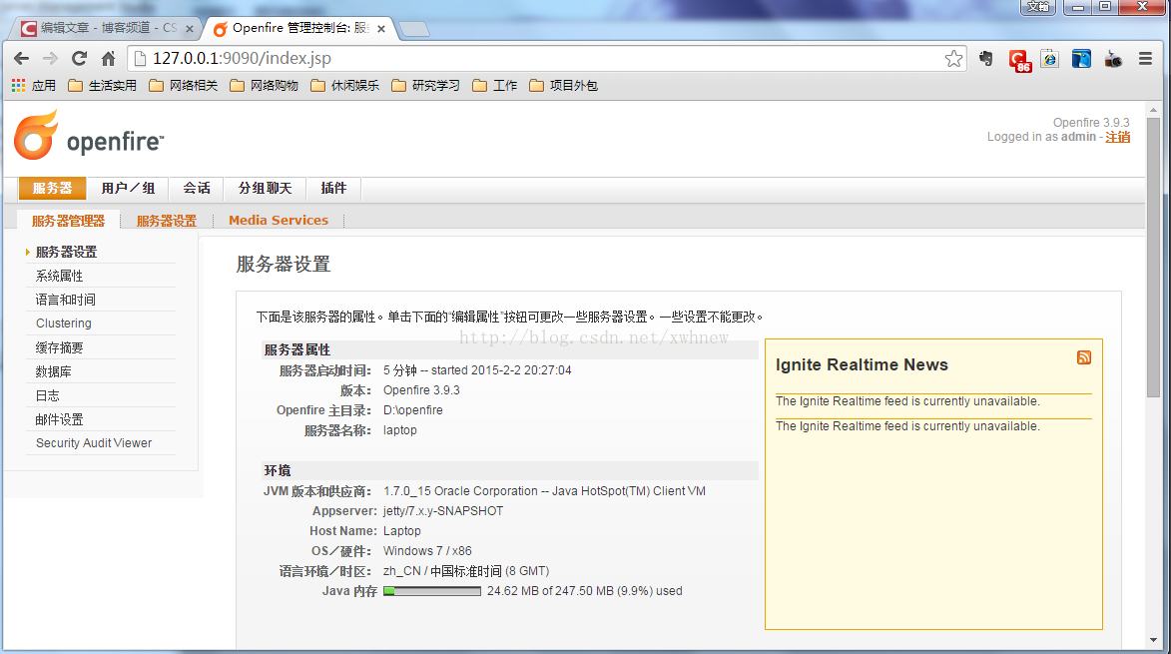The height and width of the screenshot is (654, 1171).
Task: Select the 服务器管理器 sub-tab
Action: tap(68, 221)
